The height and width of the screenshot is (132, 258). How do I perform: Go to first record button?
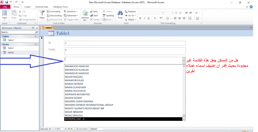coord(50,129)
